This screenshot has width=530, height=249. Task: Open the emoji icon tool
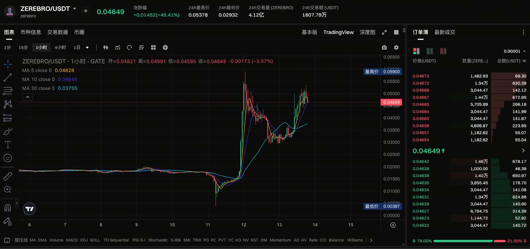tap(8, 158)
